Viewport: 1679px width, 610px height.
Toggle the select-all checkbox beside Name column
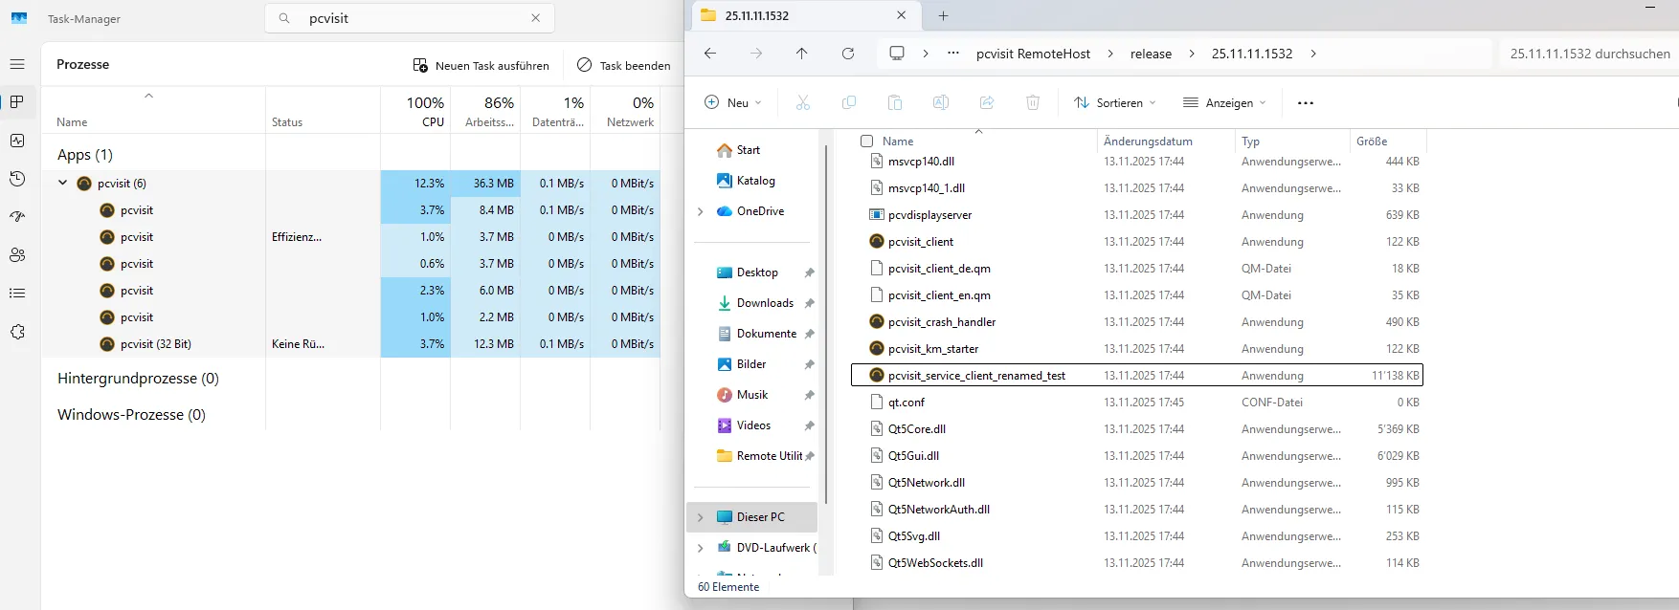(x=867, y=142)
